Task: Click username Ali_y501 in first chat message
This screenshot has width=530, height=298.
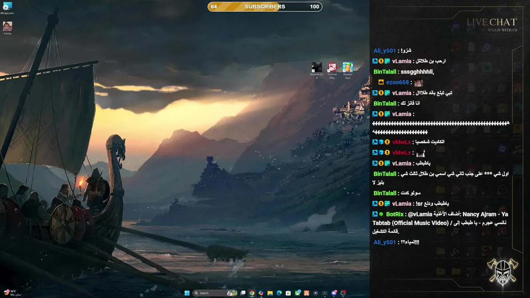Action: pos(385,50)
